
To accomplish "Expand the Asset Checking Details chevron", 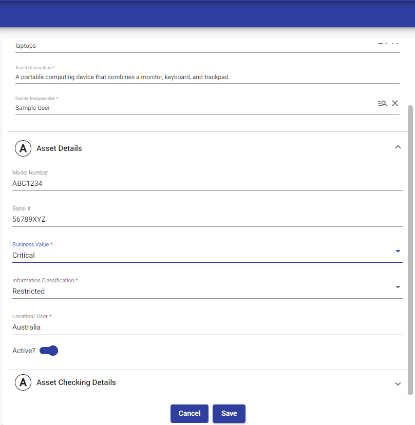I will [x=398, y=383].
